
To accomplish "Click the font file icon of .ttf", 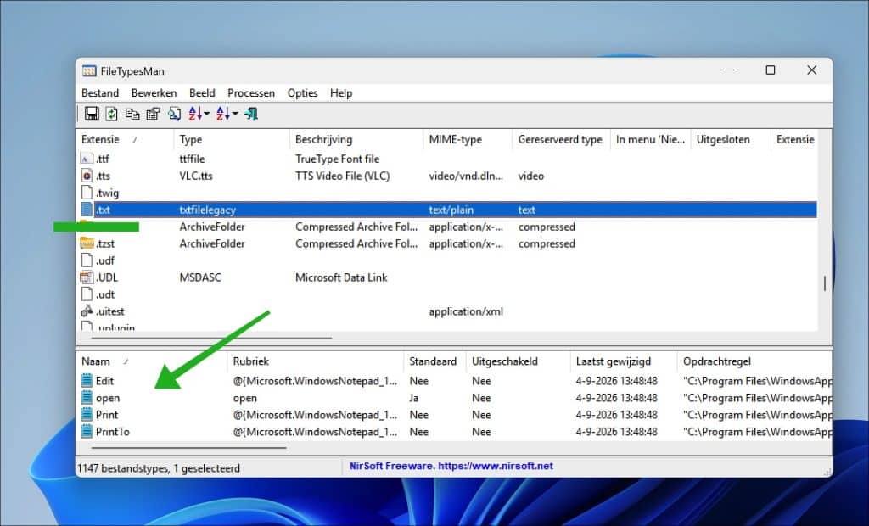I will [87, 159].
